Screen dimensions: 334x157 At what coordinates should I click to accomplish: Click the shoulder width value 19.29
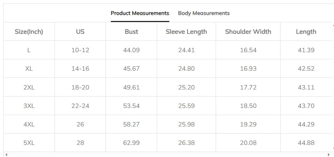pos(248,124)
